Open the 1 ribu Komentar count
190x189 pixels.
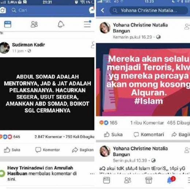pyautogui.click(x=147, y=123)
